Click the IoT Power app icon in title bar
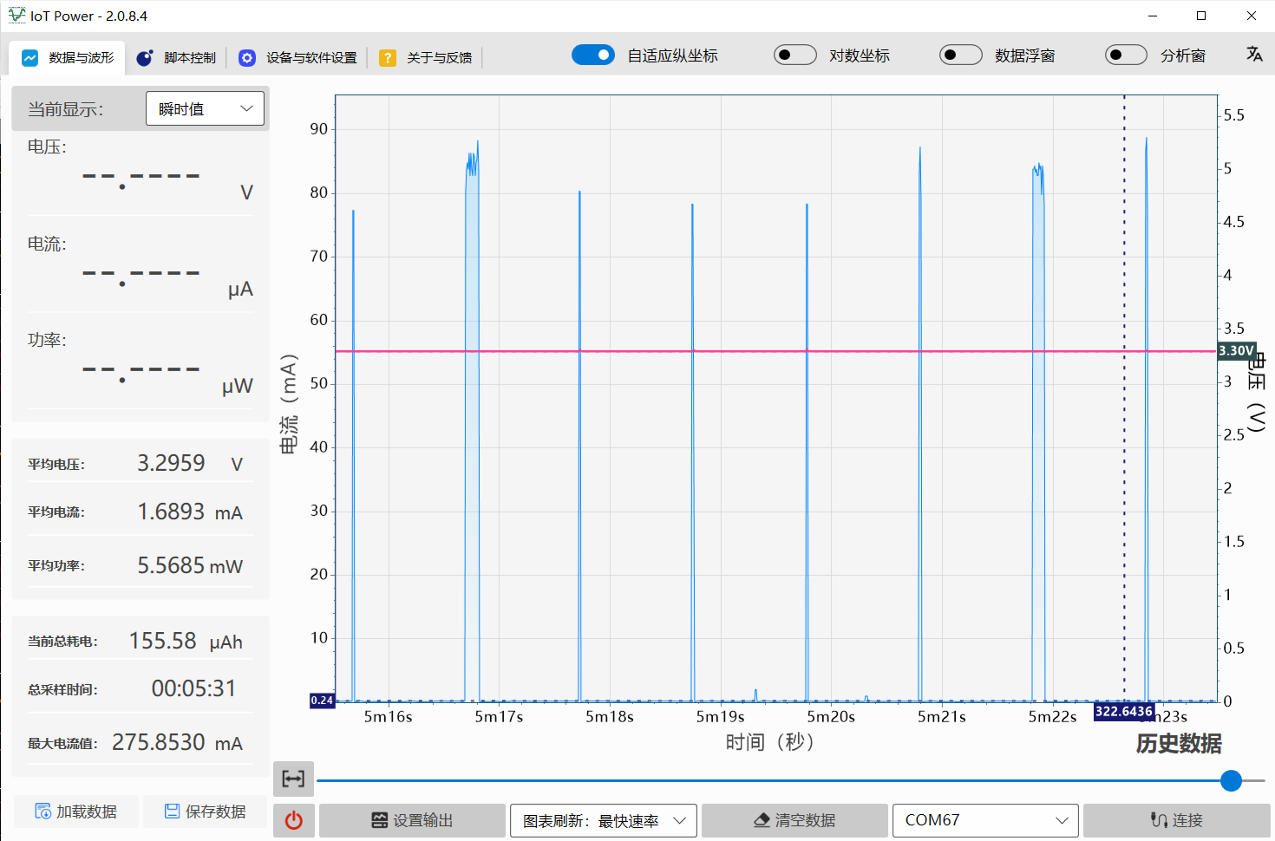The image size is (1275, 841). click(x=16, y=15)
